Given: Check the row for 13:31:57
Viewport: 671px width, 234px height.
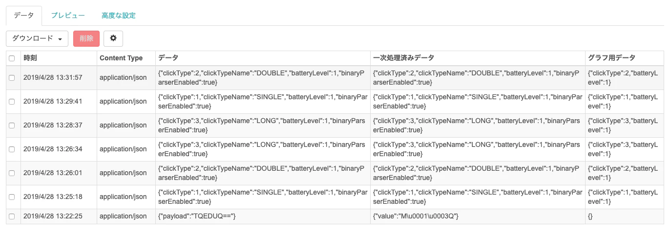Looking at the screenshot, I should (x=12, y=78).
